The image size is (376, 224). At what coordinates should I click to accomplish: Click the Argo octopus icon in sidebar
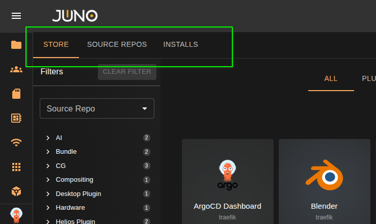tap(16, 215)
